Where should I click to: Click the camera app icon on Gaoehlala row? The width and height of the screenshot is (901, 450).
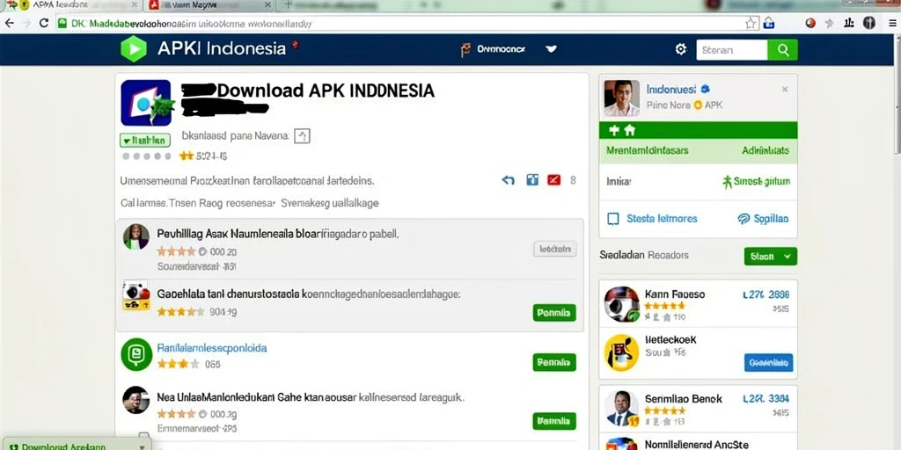[x=136, y=295]
